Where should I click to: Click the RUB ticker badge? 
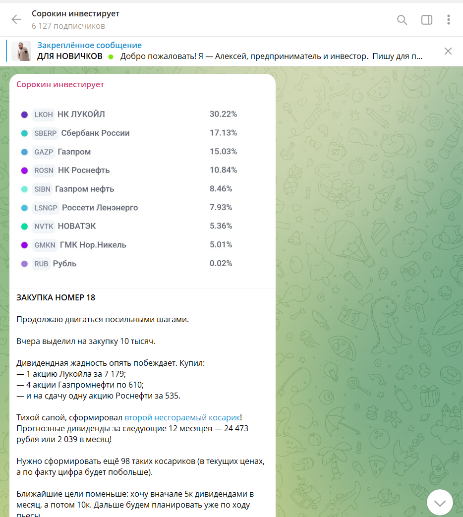tap(41, 264)
